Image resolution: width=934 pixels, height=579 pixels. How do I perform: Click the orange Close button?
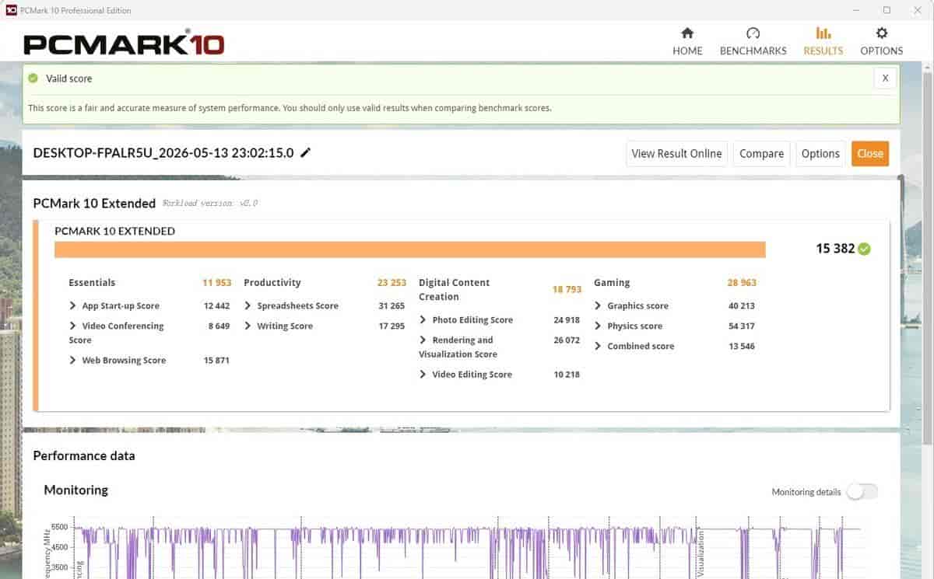870,154
